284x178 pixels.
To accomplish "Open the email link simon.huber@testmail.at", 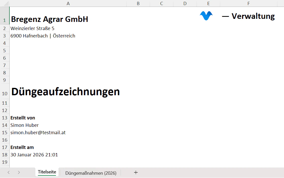I will pos(38,132).
